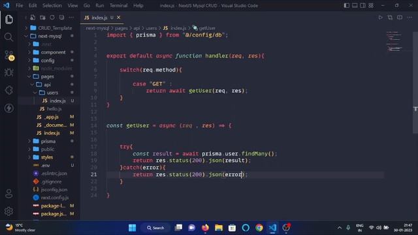This screenshot has width=418, height=235.
Task: Open File Explorer from taskbar
Action: point(219,228)
